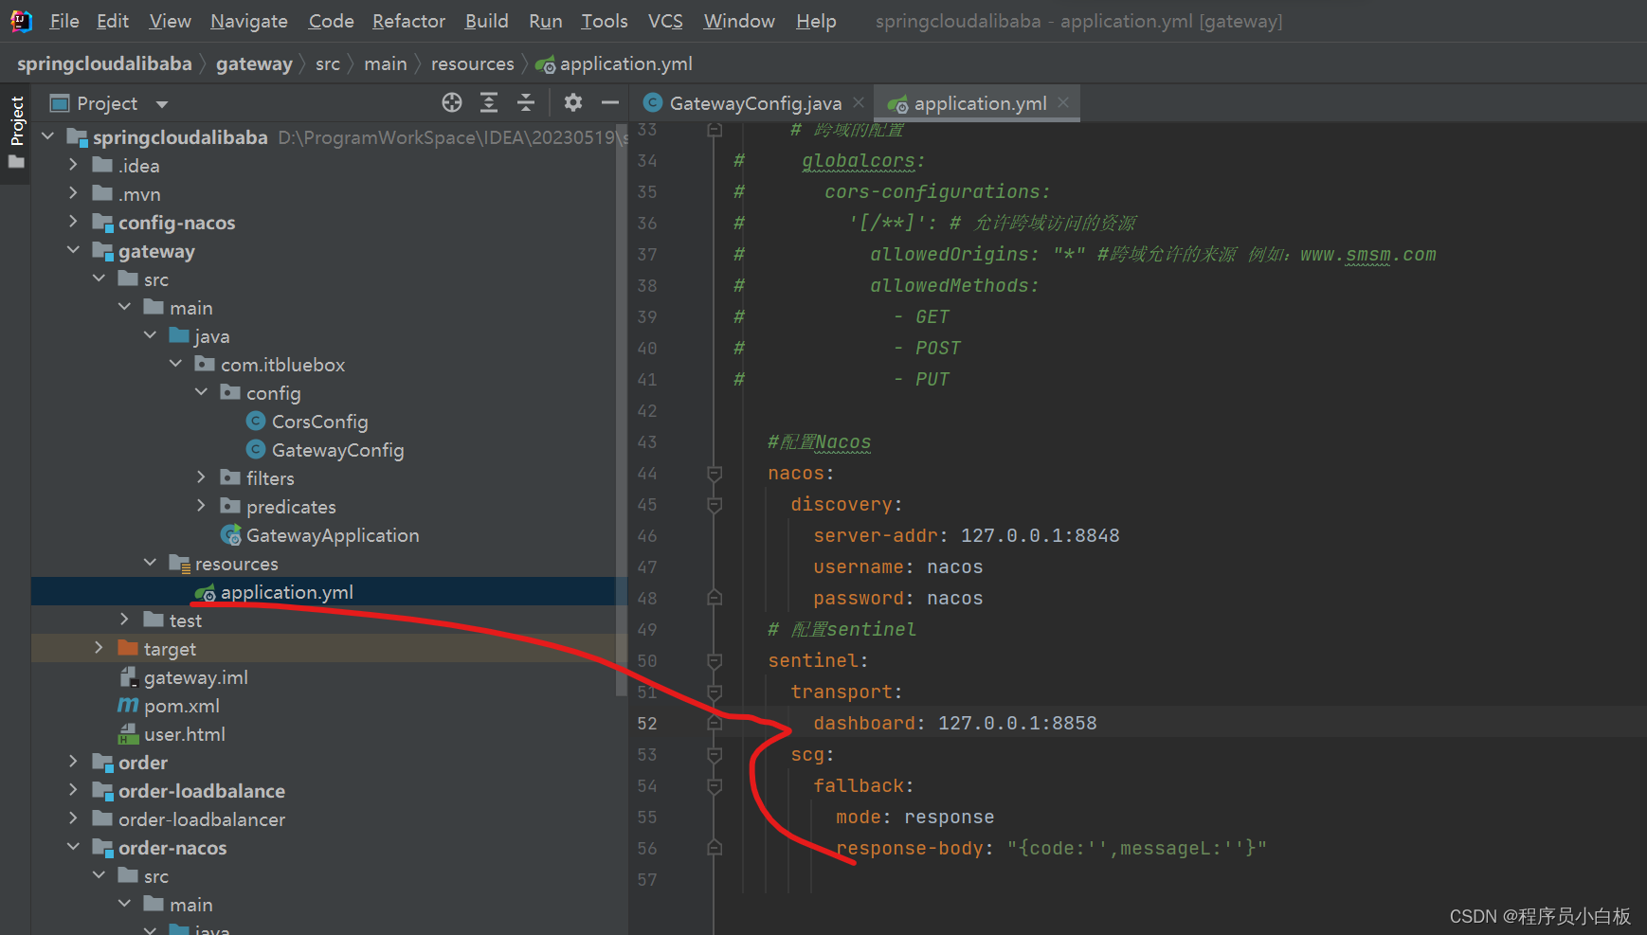Open the Navigate menu
Viewport: 1647px width, 935px height.
249,21
